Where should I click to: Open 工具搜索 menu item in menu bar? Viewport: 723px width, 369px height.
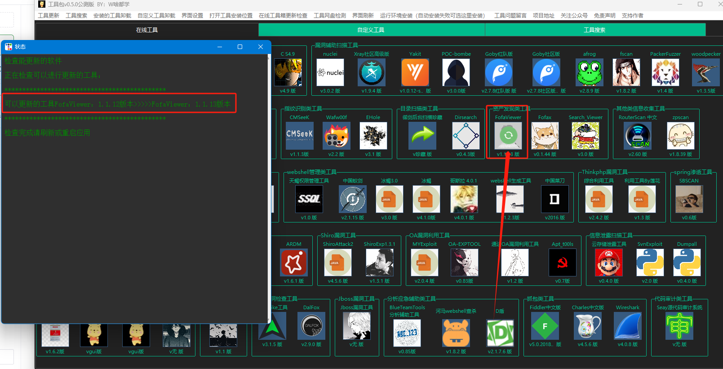[76, 16]
